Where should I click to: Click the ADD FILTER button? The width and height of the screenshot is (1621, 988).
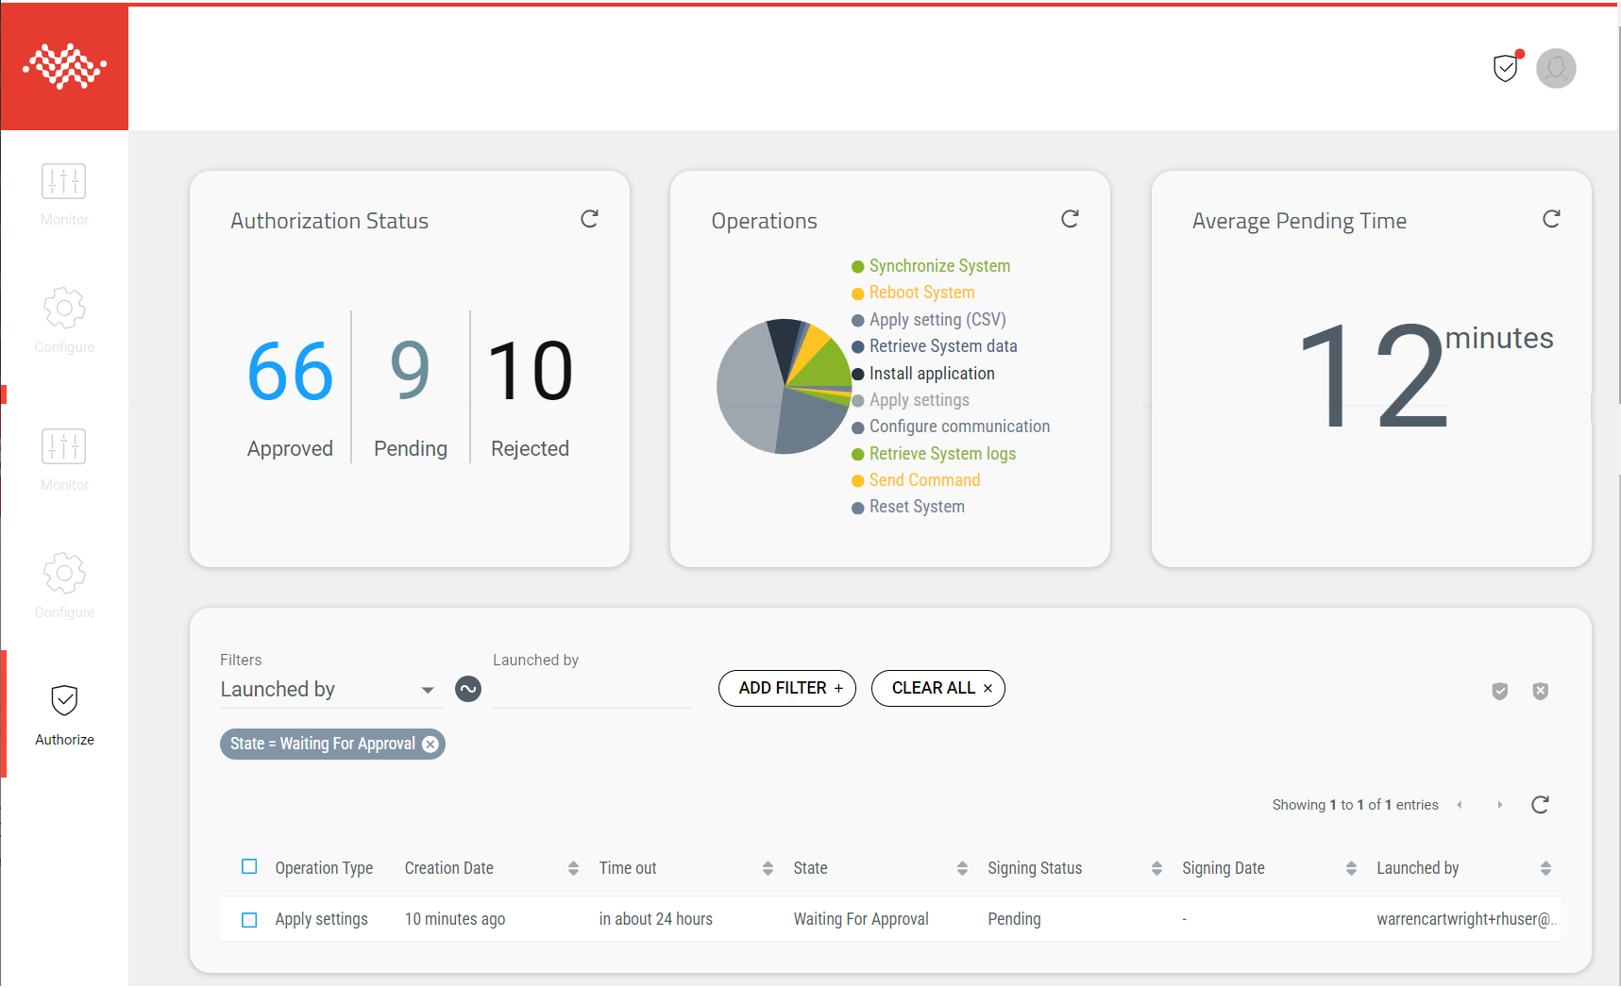point(787,688)
